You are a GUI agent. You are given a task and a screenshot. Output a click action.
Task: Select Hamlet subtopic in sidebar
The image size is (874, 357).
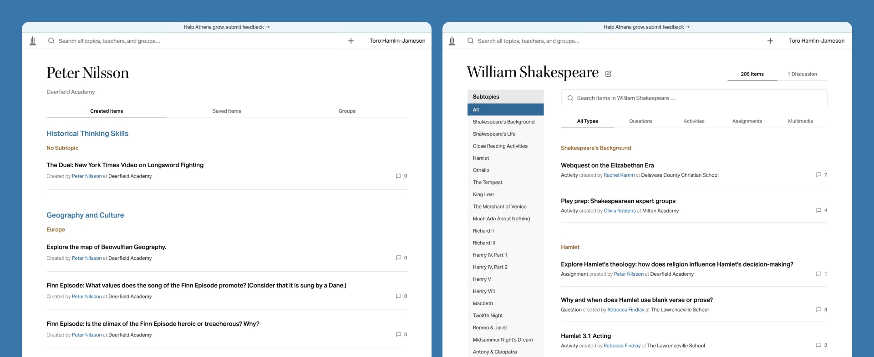[505, 158]
